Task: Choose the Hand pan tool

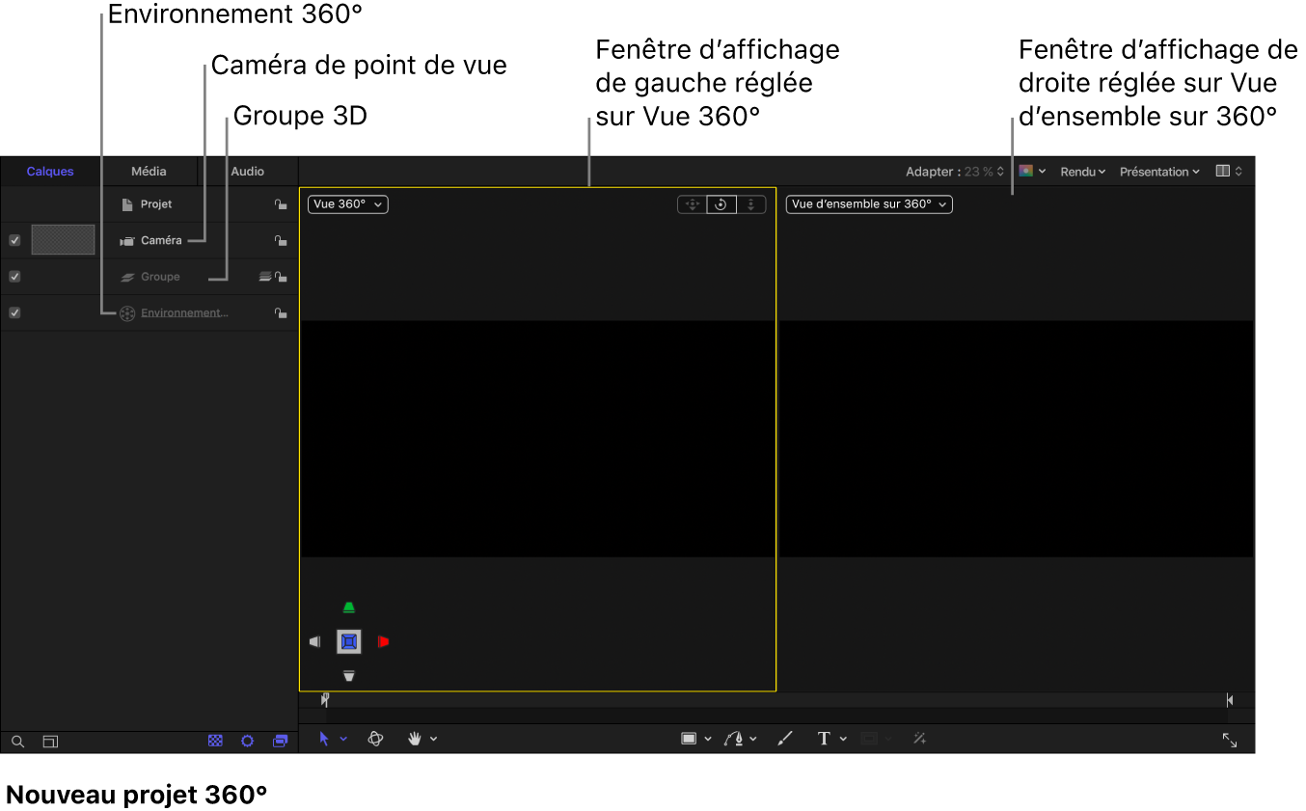Action: click(415, 739)
